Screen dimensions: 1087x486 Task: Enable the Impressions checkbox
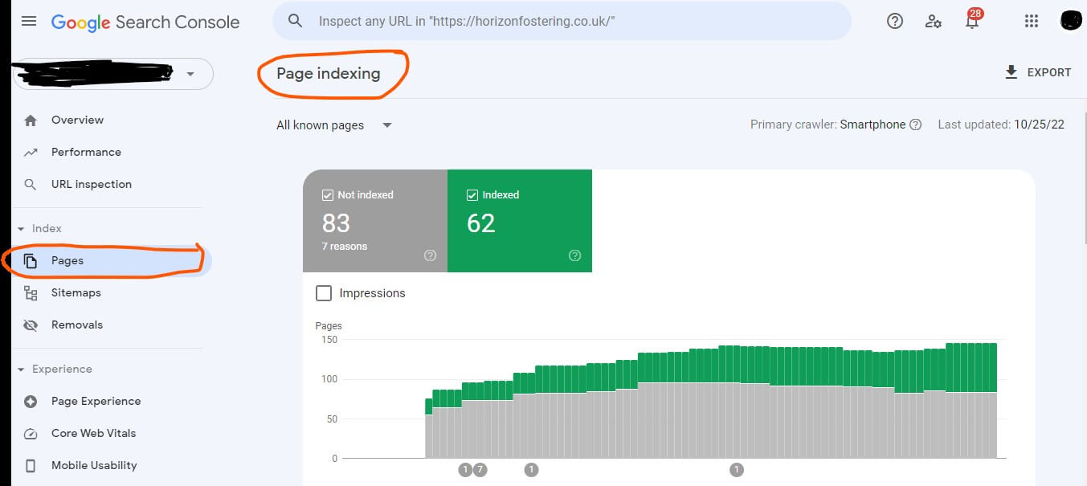[x=324, y=293]
